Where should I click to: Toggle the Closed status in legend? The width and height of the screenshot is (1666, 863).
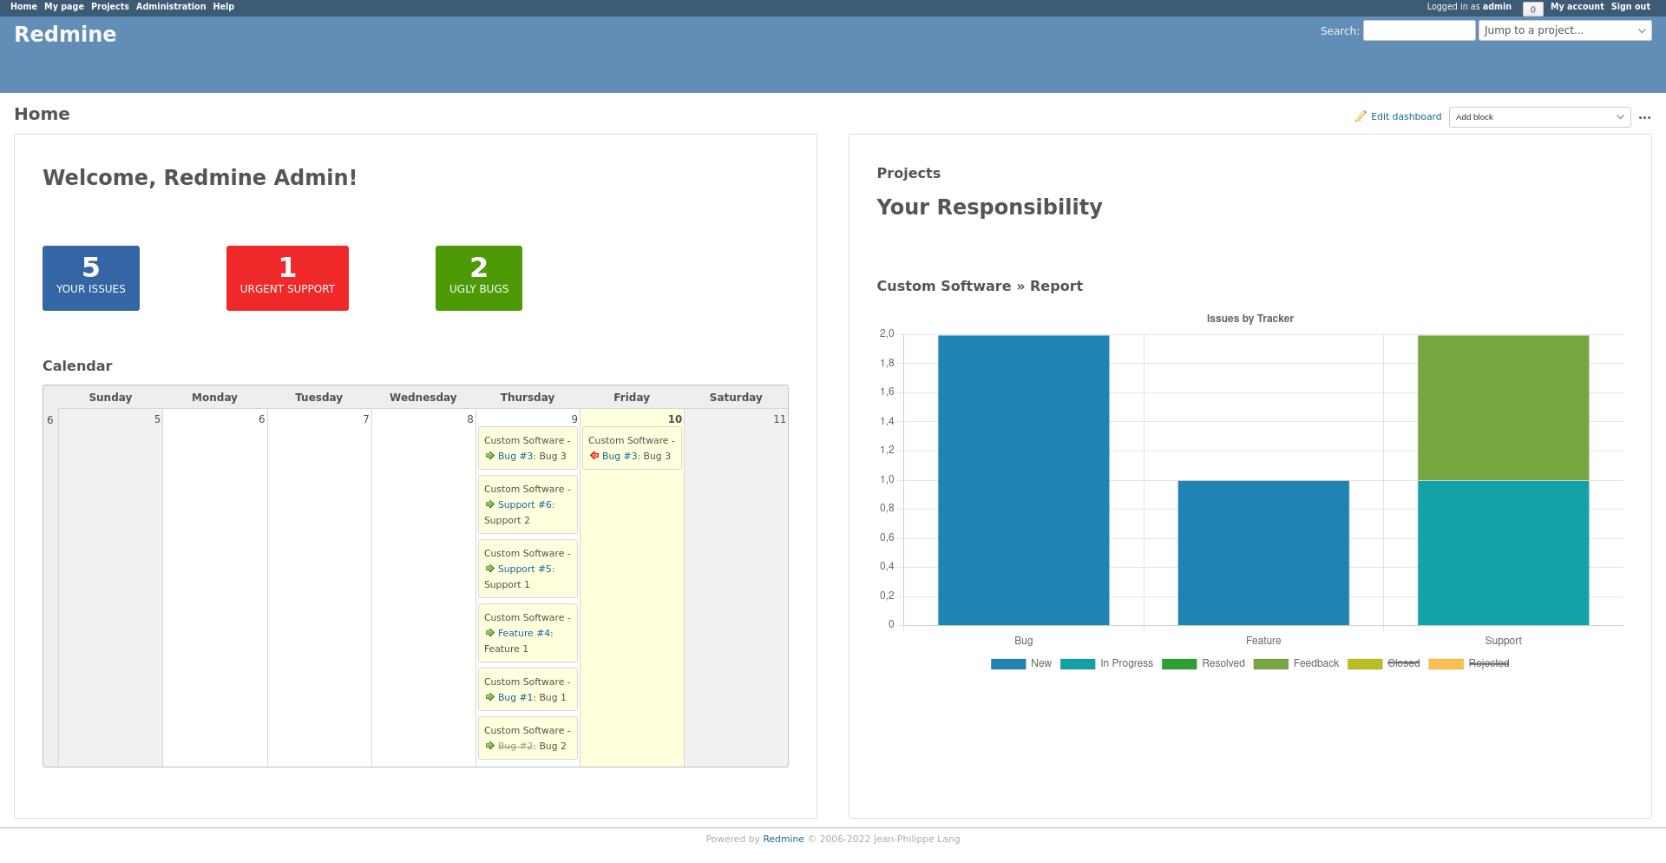coord(1384,663)
